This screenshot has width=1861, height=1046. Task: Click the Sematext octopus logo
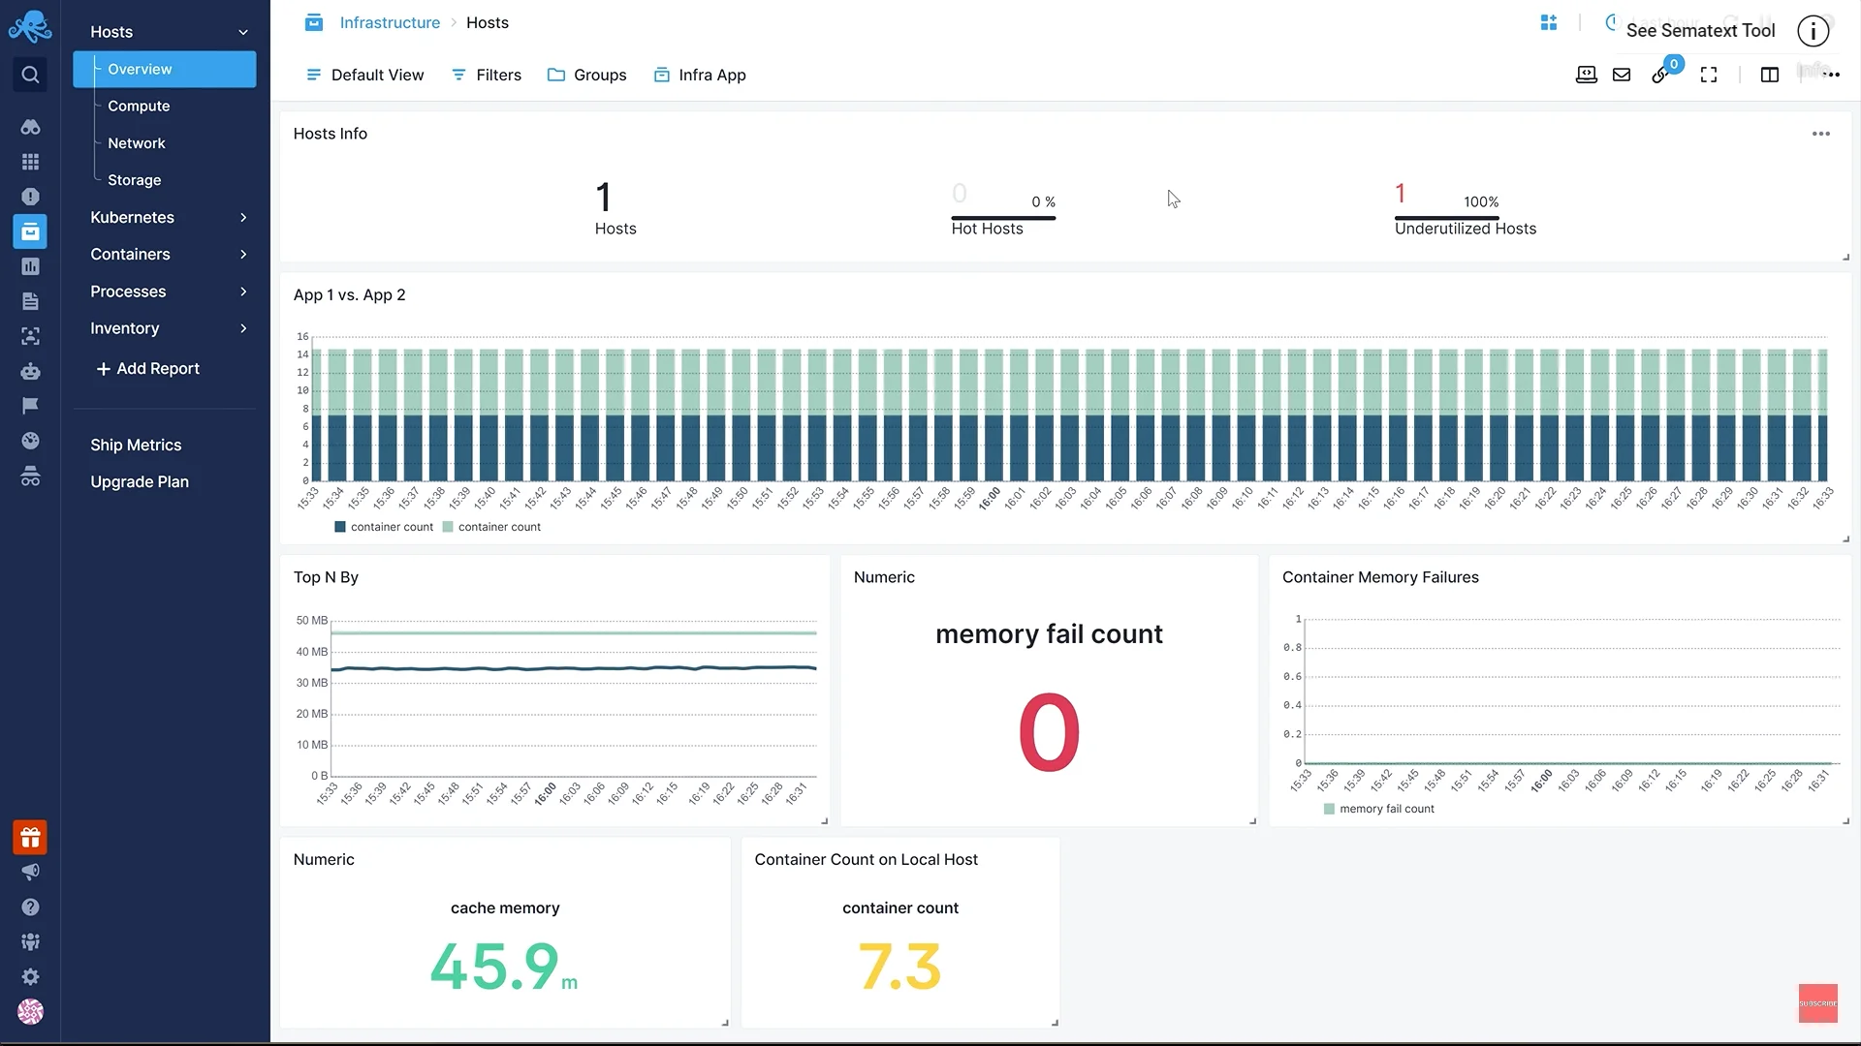(x=30, y=26)
